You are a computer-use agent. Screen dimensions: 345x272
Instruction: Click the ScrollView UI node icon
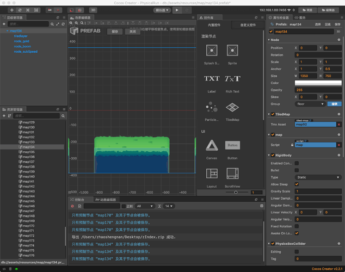[232, 174]
